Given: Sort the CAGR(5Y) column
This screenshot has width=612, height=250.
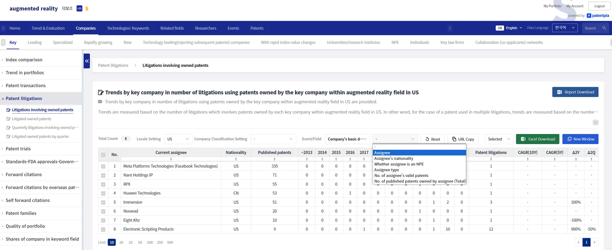Looking at the screenshot, I should pos(554,159).
